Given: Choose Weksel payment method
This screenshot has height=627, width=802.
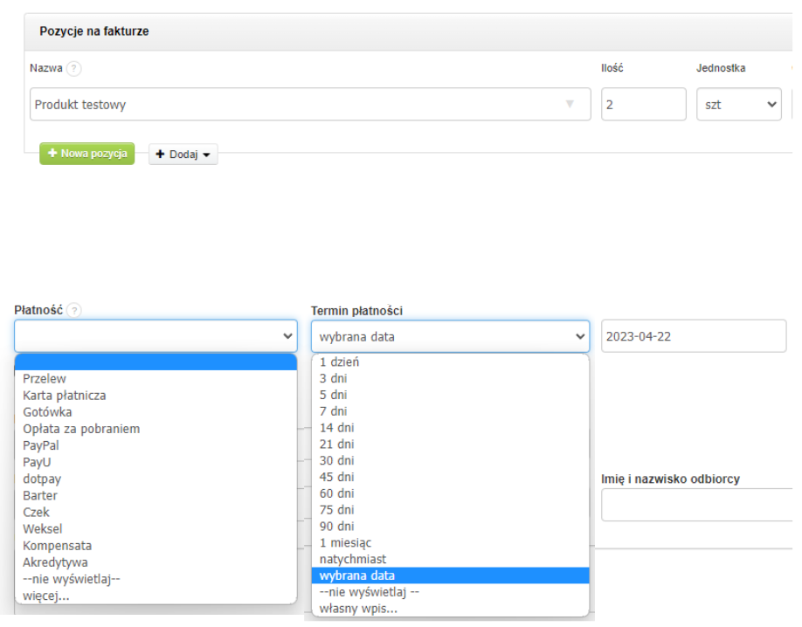Looking at the screenshot, I should (156, 529).
